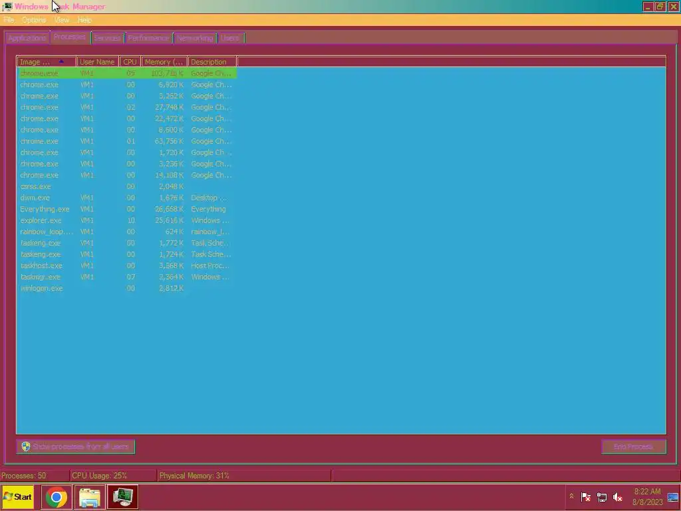Click the network tray icon
This screenshot has height=511, width=681.
pos(601,496)
